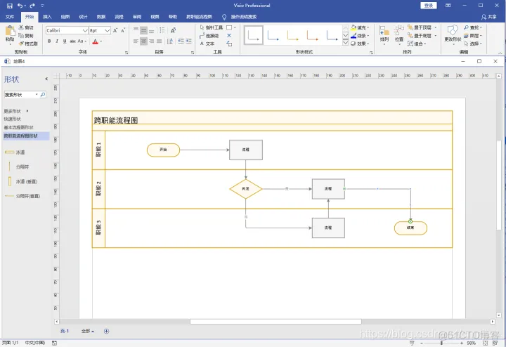This screenshot has width=506, height=347.
Task: Undo the last action
Action: [20, 6]
